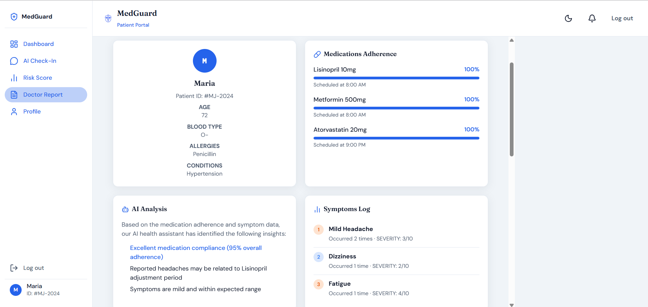Click the sidebar Log out arrow icon

tap(14, 268)
